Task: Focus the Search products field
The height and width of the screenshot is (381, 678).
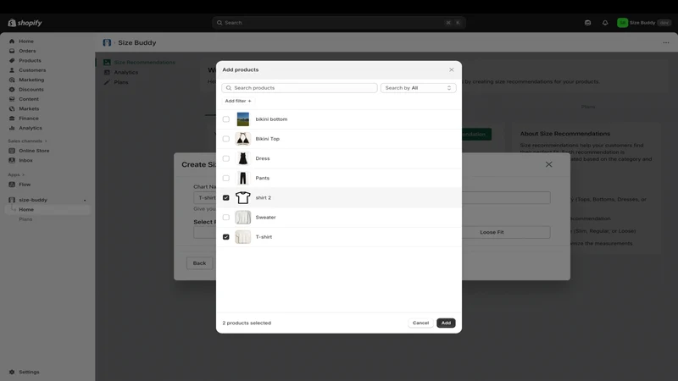Action: pos(299,88)
